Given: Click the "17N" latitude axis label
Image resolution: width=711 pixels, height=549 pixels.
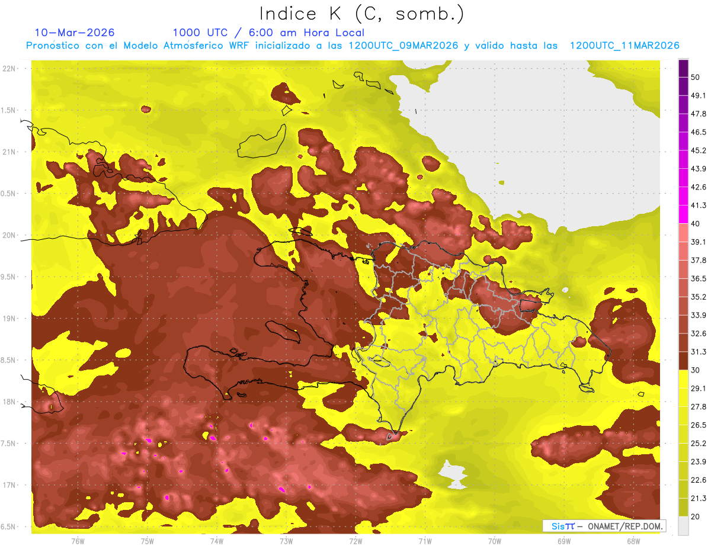Looking at the screenshot, I should (9, 485).
